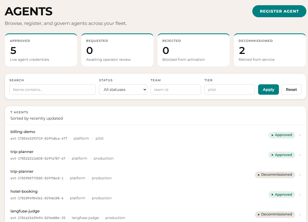The height and width of the screenshot is (222, 308).
Task: Focus the Name contains search field
Action: (x=52, y=90)
